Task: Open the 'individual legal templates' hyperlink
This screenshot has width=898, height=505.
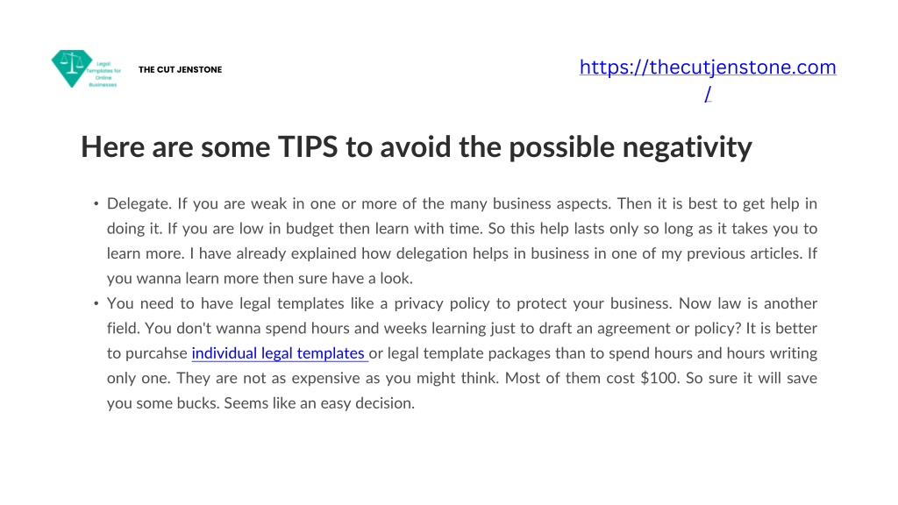Action: (280, 353)
